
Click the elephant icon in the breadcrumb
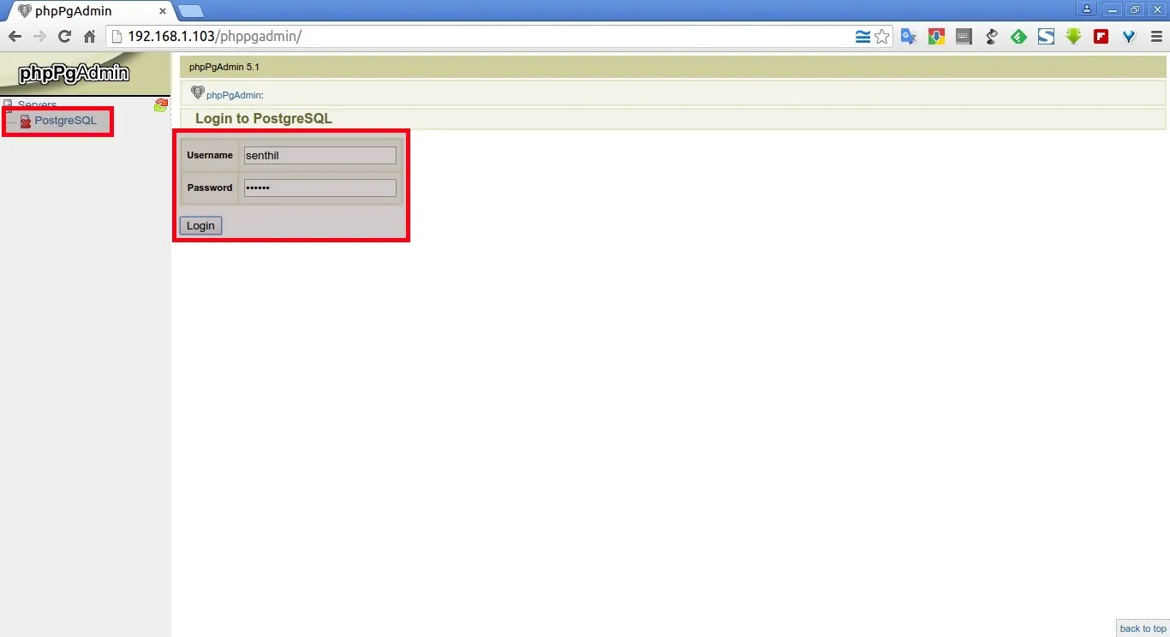pos(198,92)
